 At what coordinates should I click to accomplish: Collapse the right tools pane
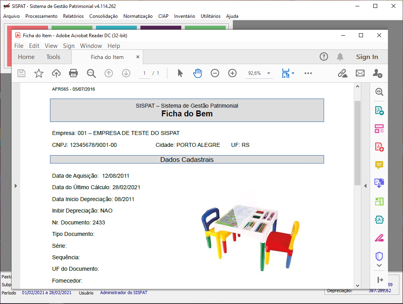(x=365, y=186)
